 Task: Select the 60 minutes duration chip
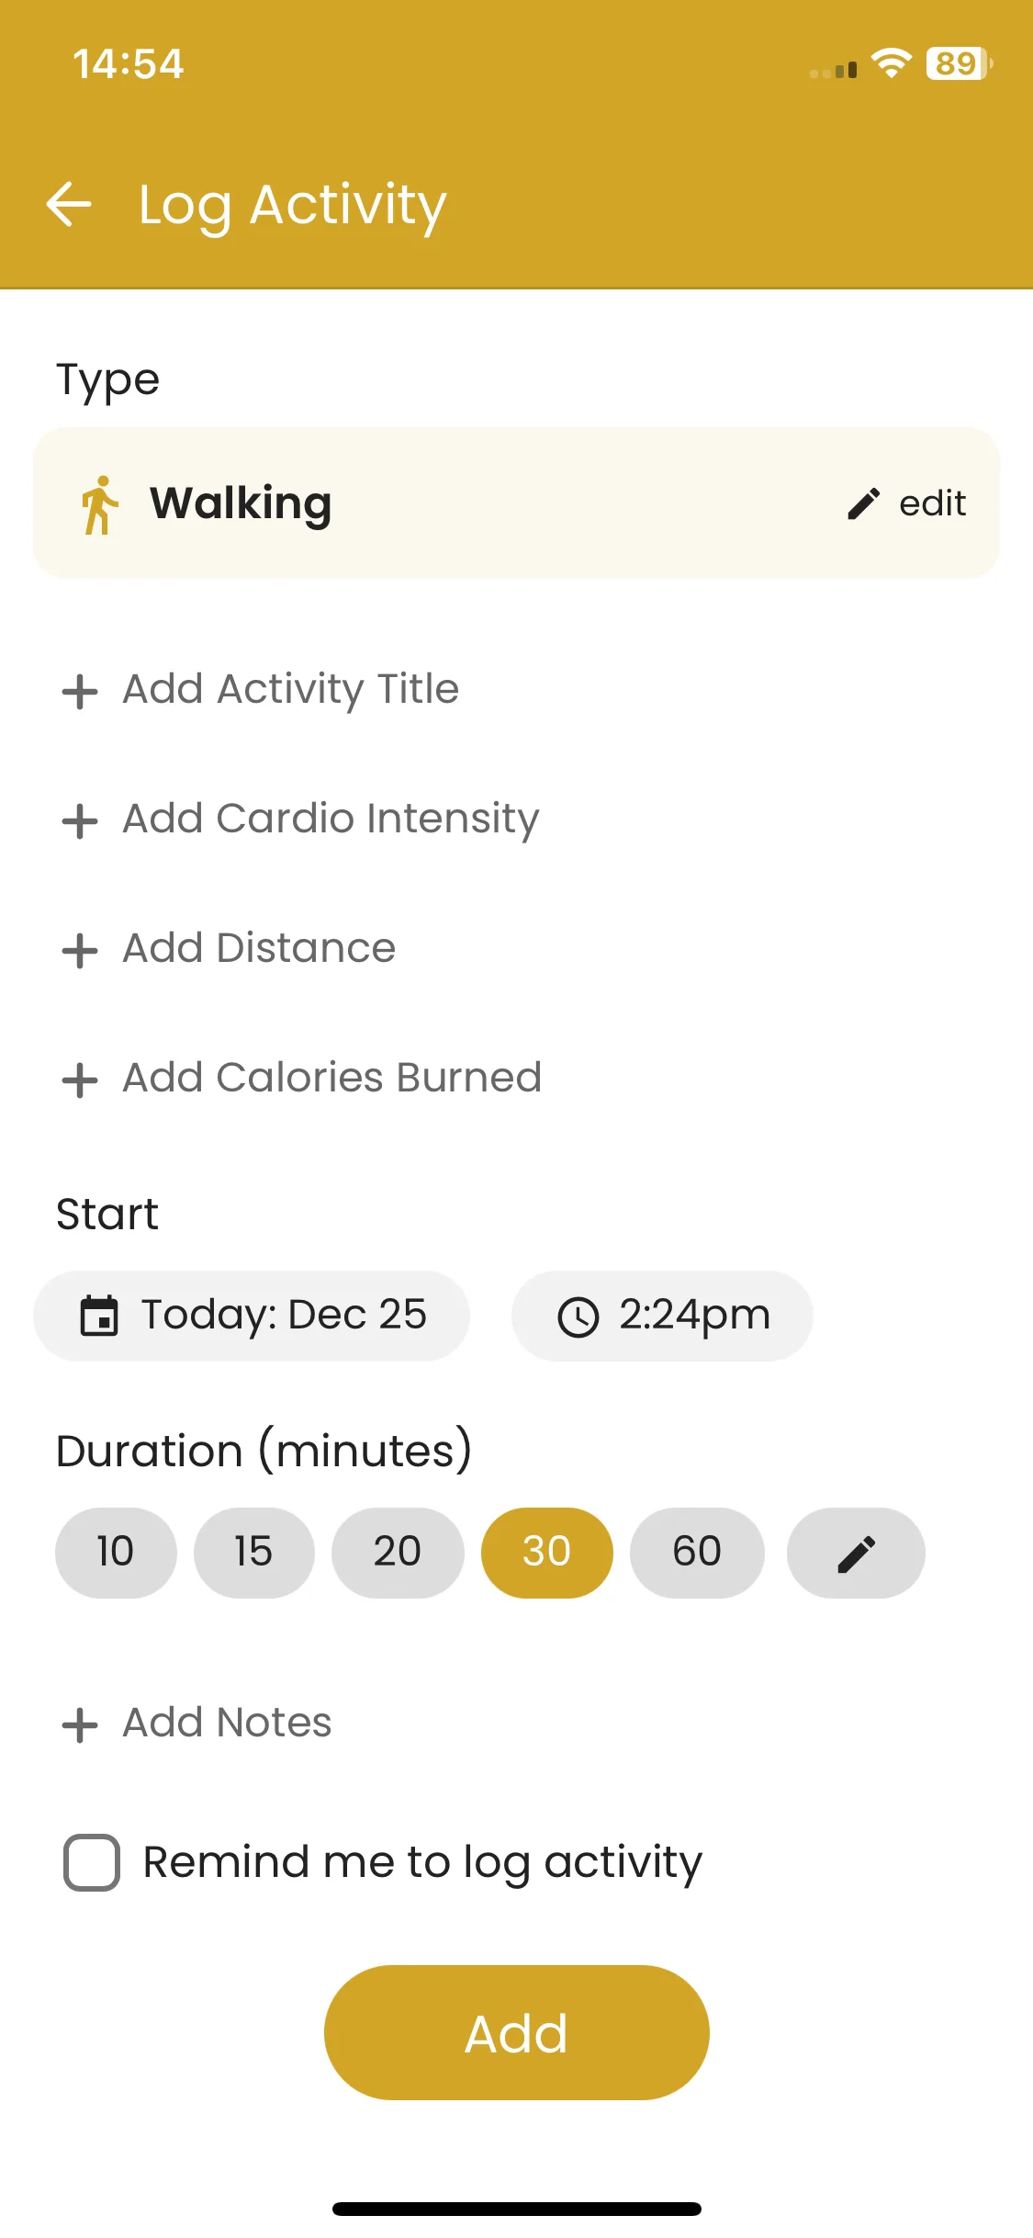point(697,1553)
